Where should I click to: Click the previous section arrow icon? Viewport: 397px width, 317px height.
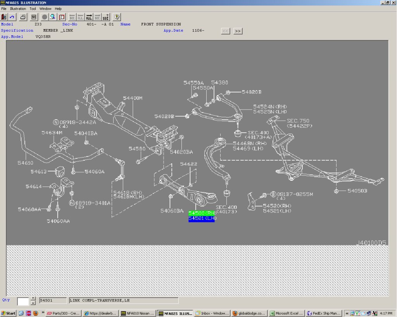tap(72, 17)
